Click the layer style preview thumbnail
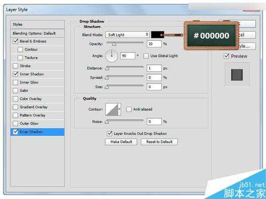266x199 pixels. 237,74
